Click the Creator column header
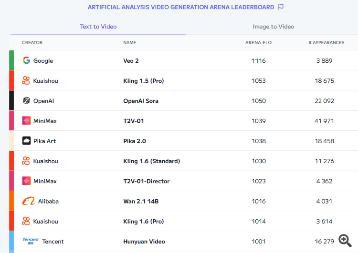This screenshot has height=253, width=358. pos(32,43)
